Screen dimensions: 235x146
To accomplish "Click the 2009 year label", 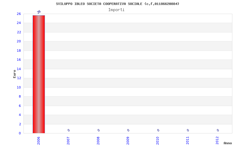I will point(128,140).
